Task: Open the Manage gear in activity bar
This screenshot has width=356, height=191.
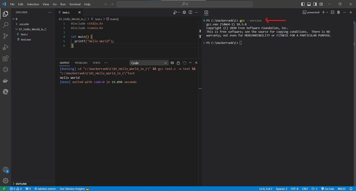Action: pos(5,180)
